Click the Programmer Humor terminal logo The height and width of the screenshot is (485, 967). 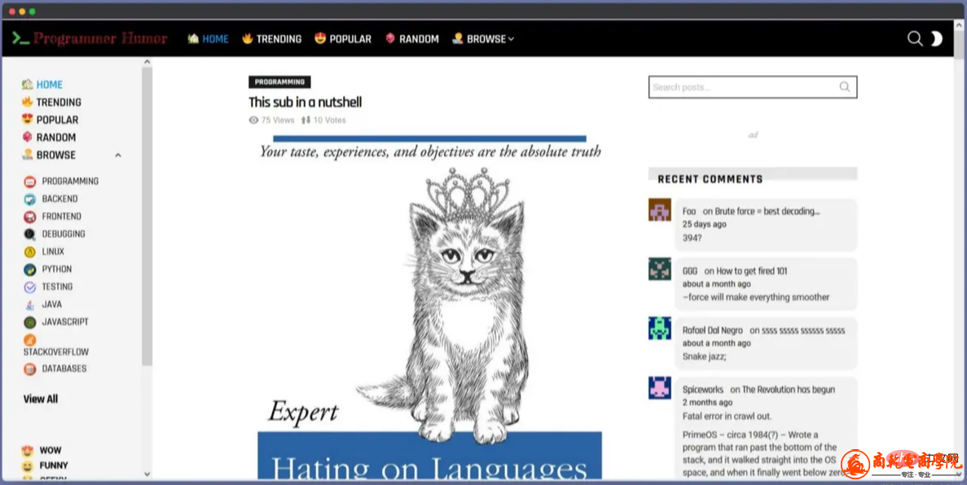20,38
